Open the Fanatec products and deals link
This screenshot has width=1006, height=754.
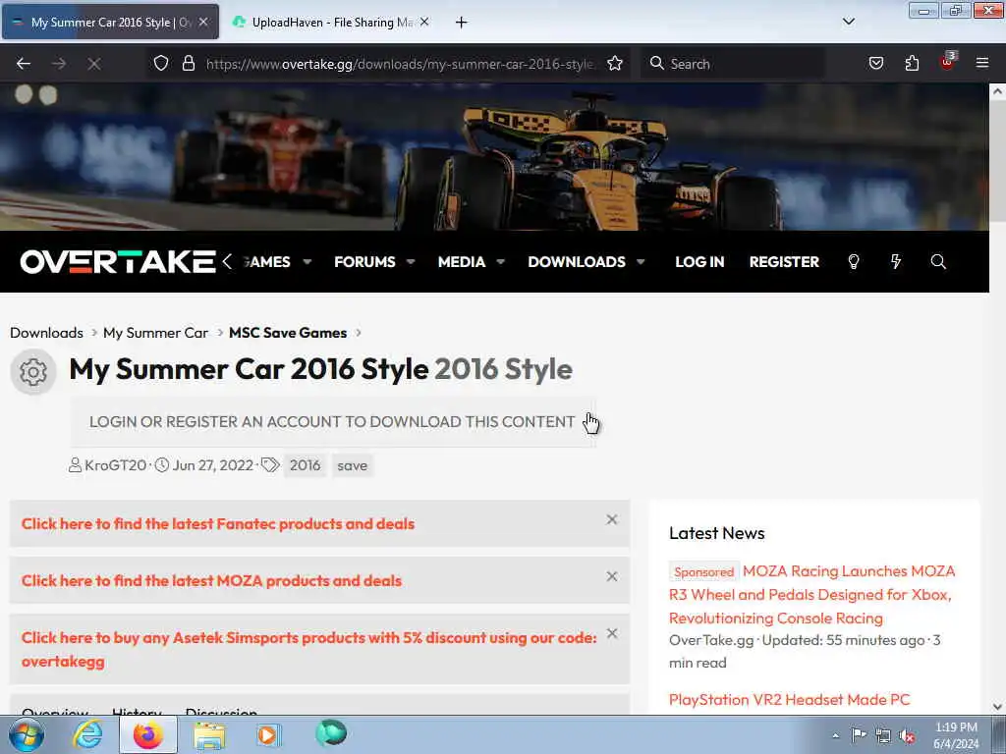pyautogui.click(x=218, y=524)
